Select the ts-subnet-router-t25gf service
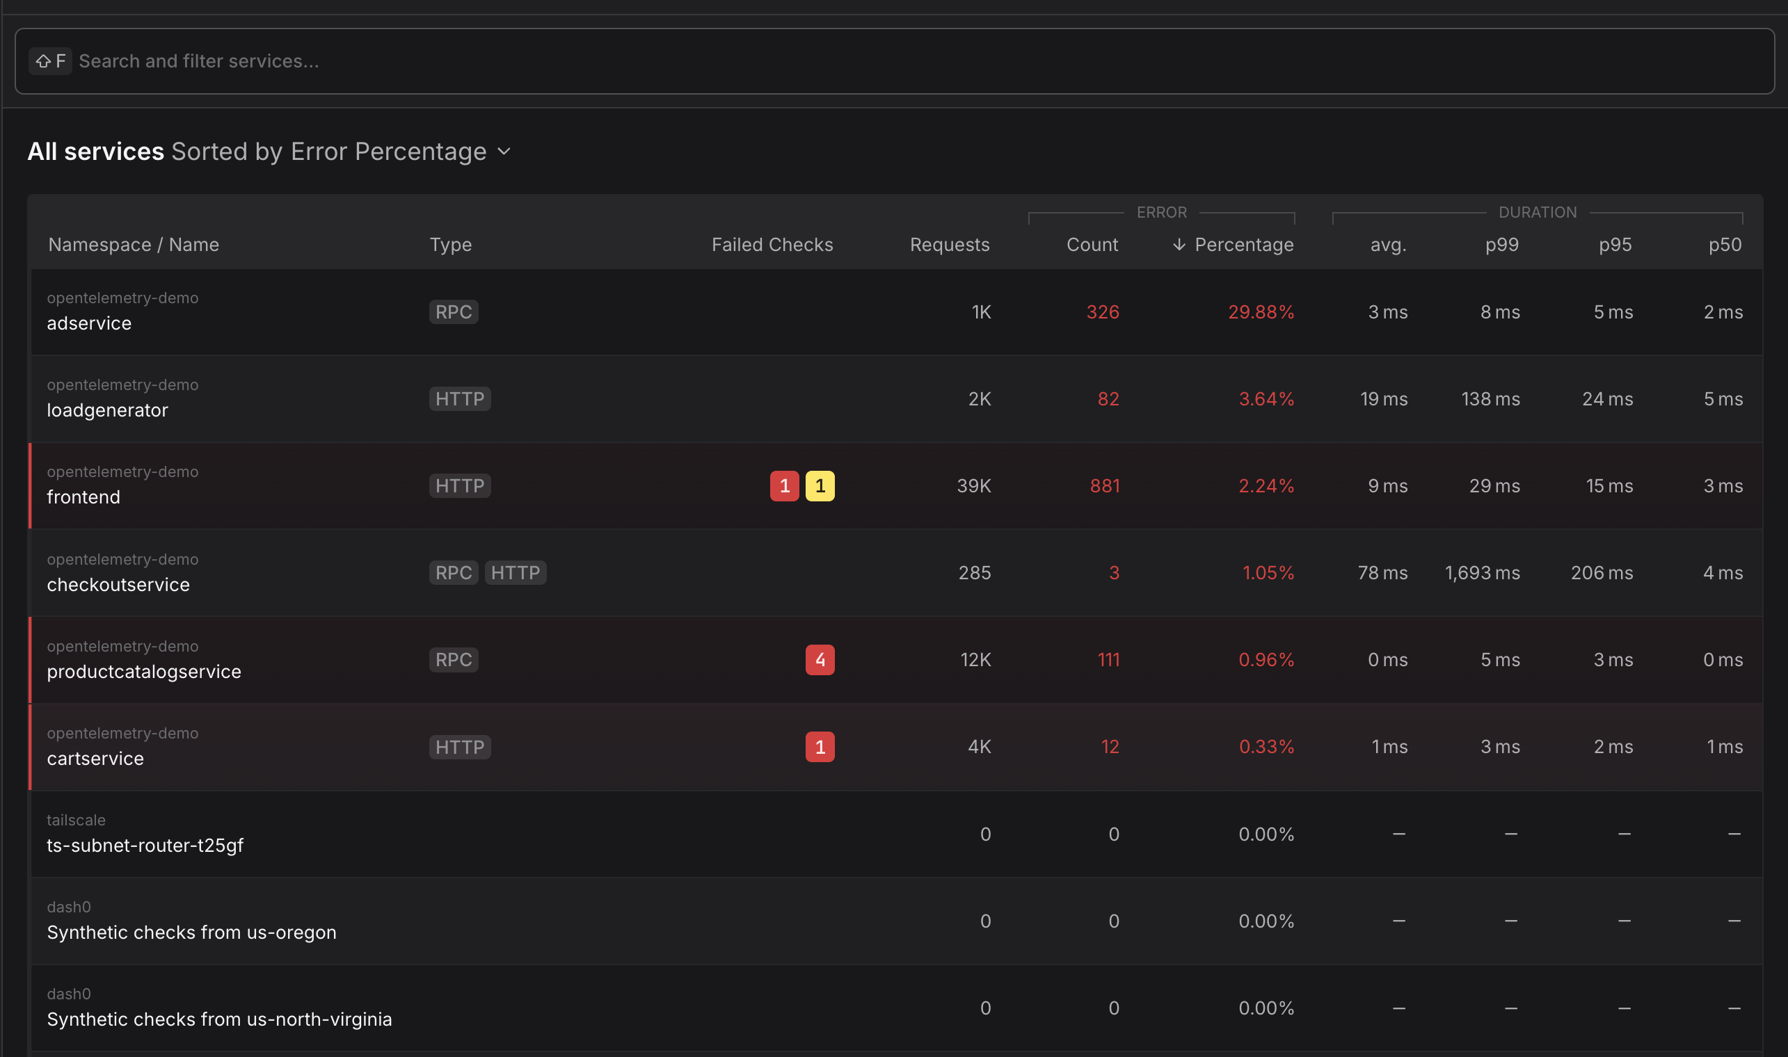 [145, 846]
